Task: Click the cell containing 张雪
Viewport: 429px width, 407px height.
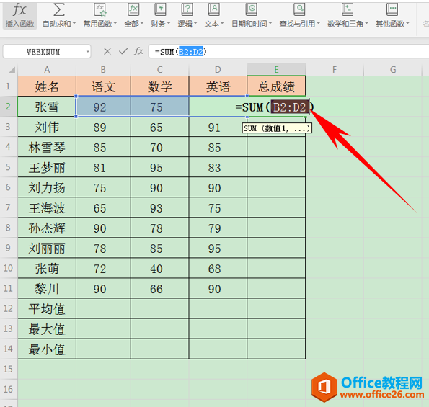Action: (47, 107)
